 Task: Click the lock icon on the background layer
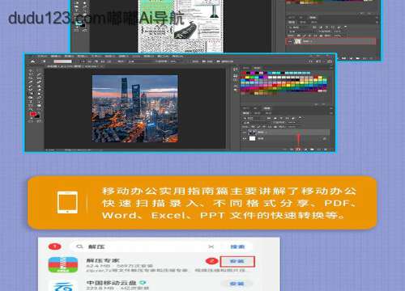click(x=324, y=138)
